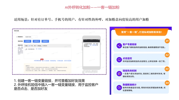Click the 温馨提示 notice box

pyautogui.click(x=47, y=68)
